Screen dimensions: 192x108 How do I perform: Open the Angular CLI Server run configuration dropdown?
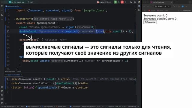click(x=105, y=2)
